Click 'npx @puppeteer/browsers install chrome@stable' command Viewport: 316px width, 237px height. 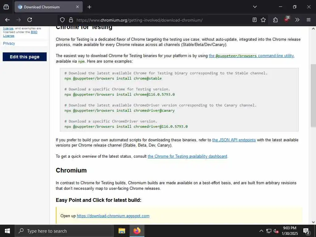point(113,78)
